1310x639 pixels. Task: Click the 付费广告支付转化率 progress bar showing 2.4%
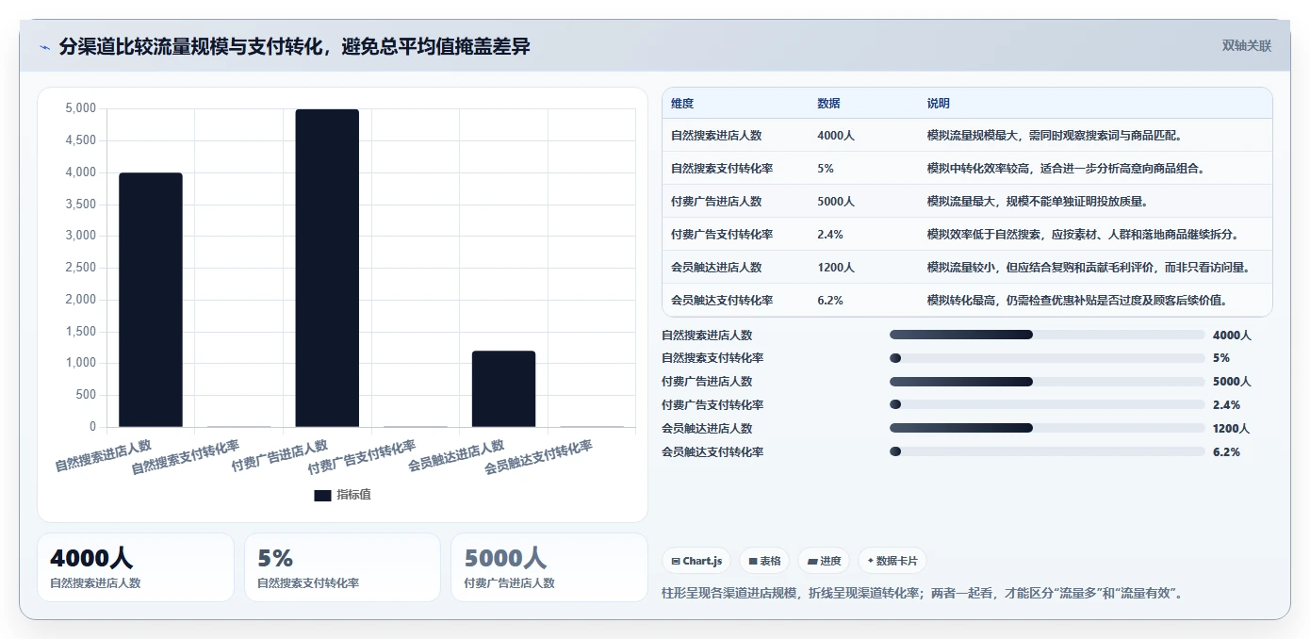pyautogui.click(x=1047, y=405)
